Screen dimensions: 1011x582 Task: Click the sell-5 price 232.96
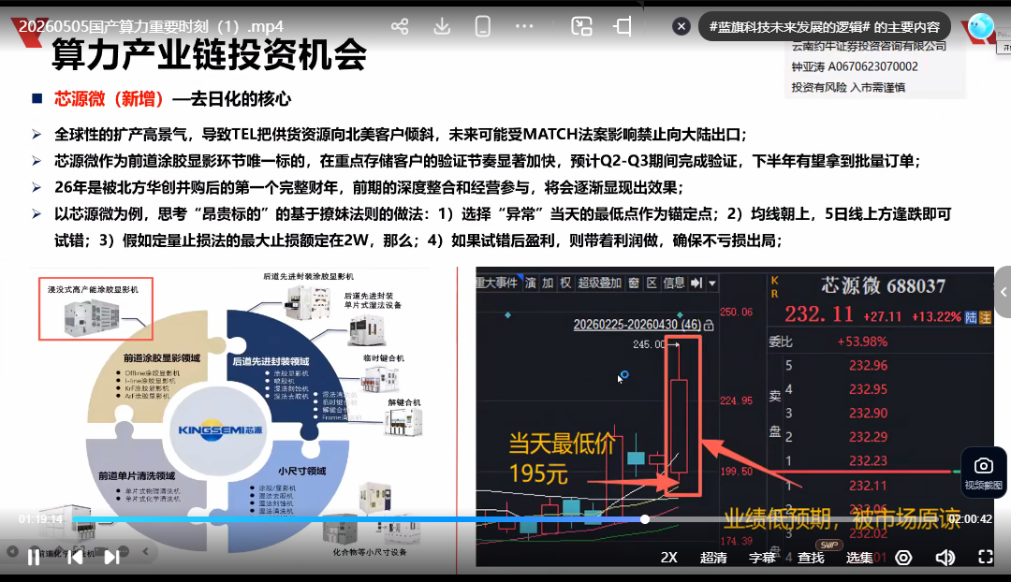[868, 366]
